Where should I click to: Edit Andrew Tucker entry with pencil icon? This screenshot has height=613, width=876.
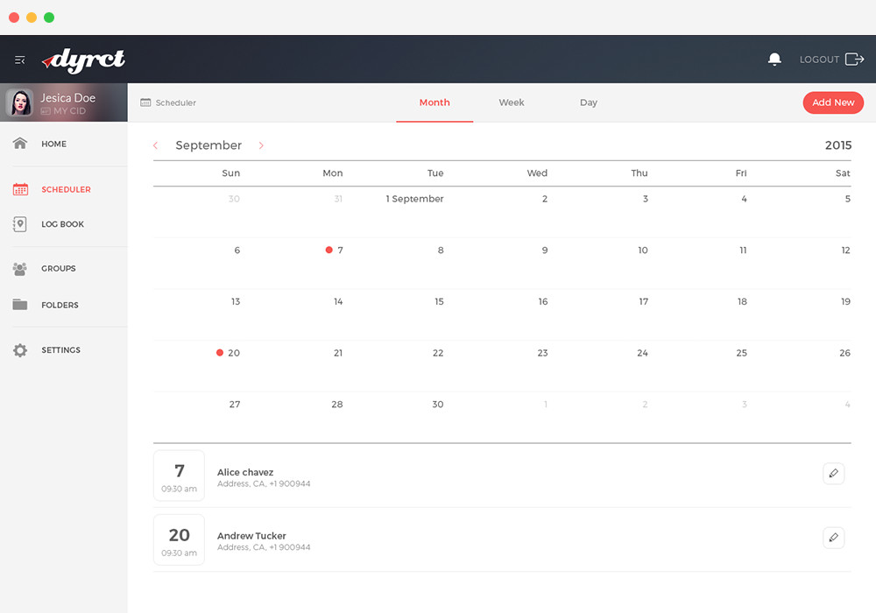(834, 538)
